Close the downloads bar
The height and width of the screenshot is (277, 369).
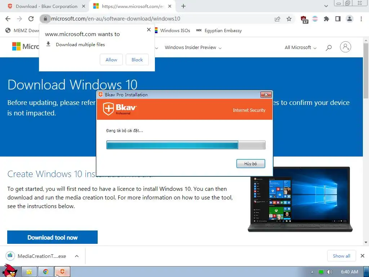click(363, 256)
